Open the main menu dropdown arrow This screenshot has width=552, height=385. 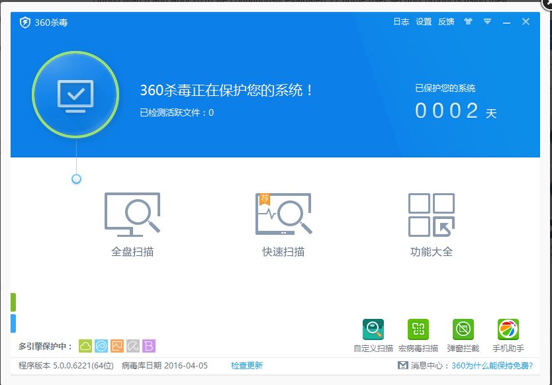coord(487,21)
